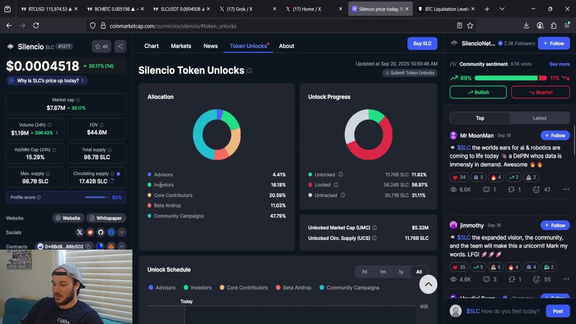Click See more community sentiment
Screen dimensions: 576x324
(x=559, y=64)
